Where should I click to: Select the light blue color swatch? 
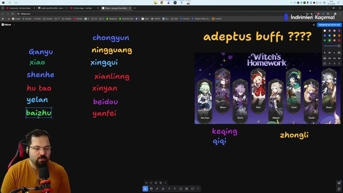[x=330, y=36]
